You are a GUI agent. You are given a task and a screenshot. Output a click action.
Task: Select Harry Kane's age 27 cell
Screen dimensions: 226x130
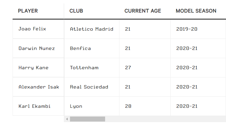pos(128,67)
